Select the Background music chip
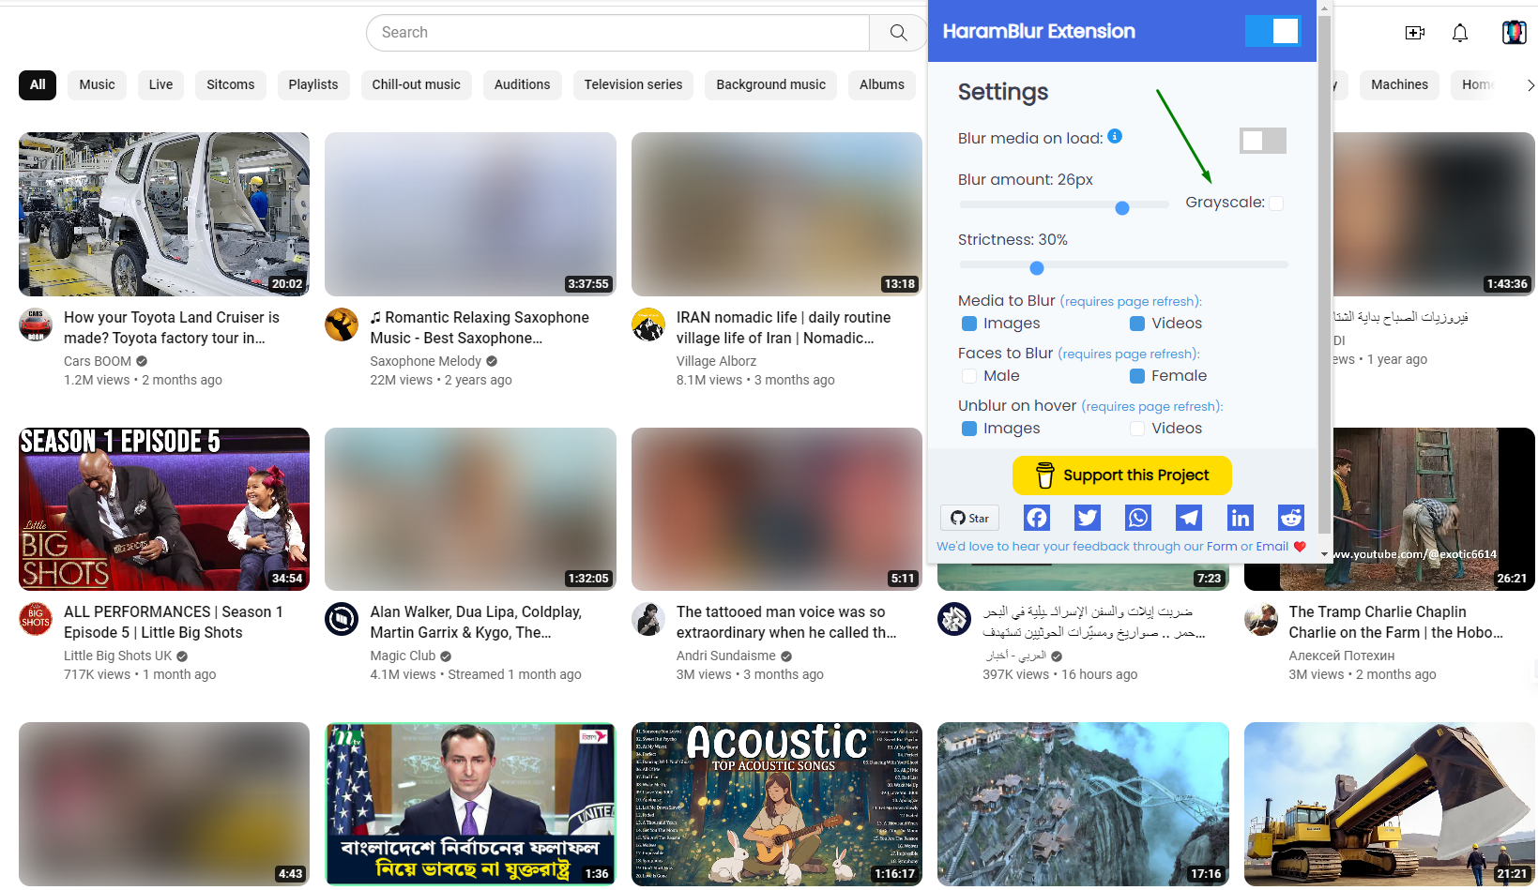This screenshot has height=890, width=1538. click(771, 84)
